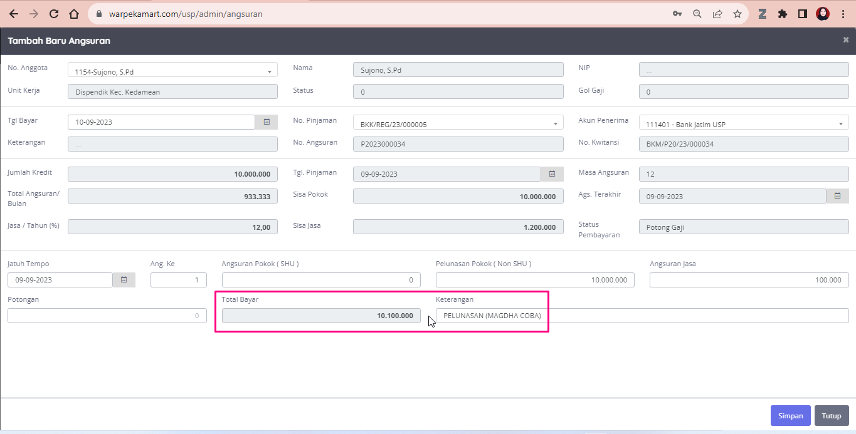The width and height of the screenshot is (856, 434).
Task: Toggle the browser side panel
Action: coord(803,14)
